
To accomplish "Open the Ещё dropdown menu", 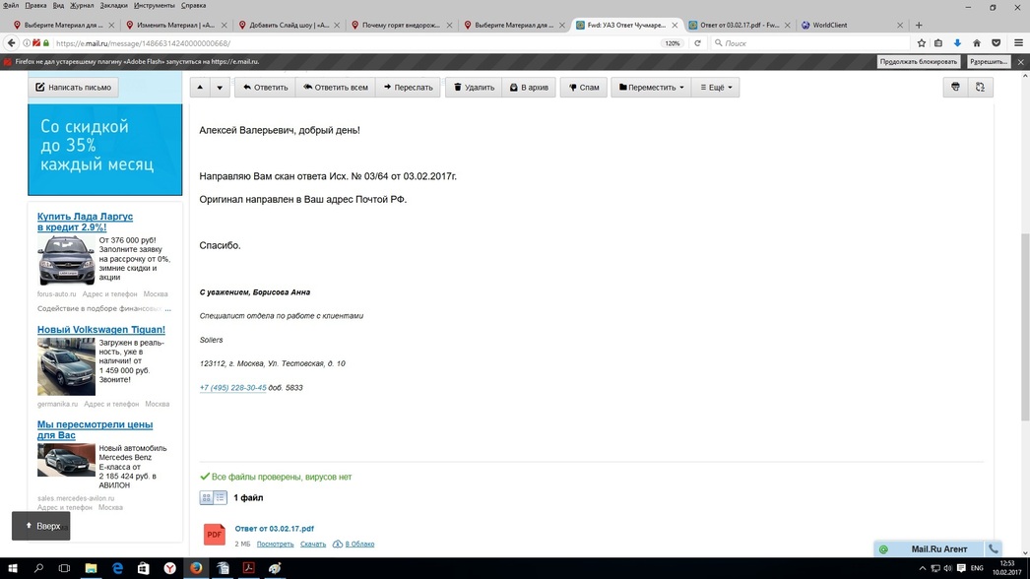I will pos(715,88).
